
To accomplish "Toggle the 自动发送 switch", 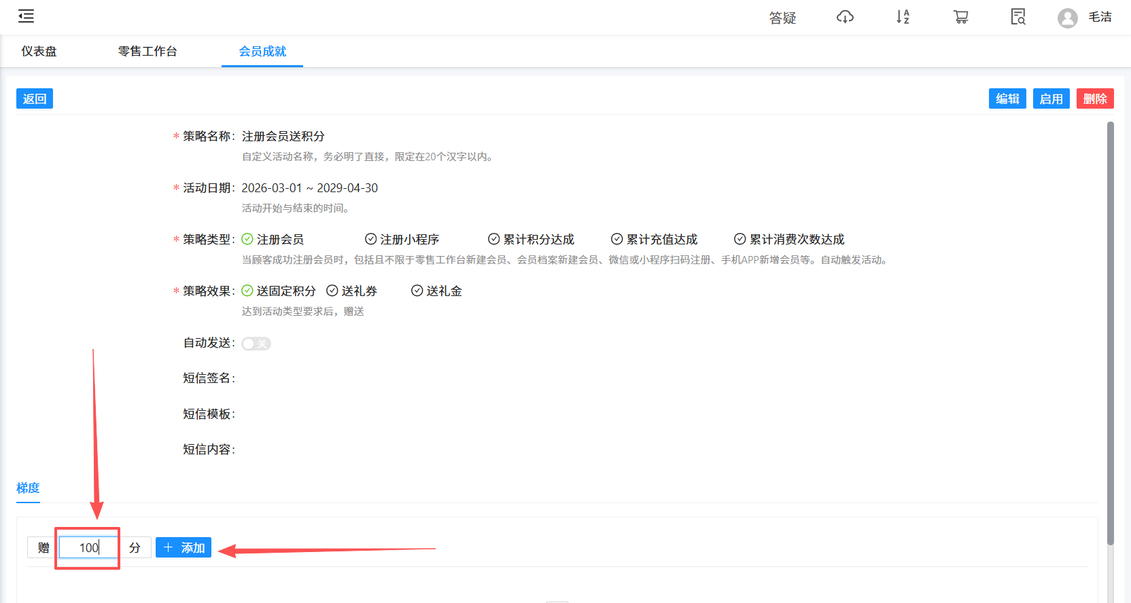I will (x=256, y=344).
